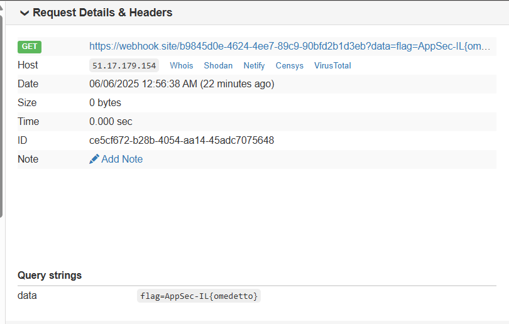
Task: Open the Netify lookup link
Action: [254, 65]
